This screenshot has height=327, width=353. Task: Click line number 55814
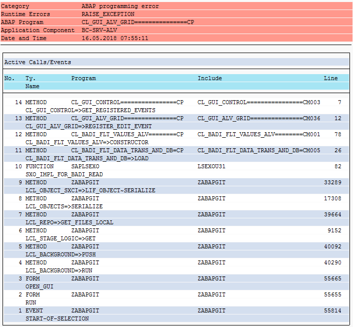click(332, 311)
